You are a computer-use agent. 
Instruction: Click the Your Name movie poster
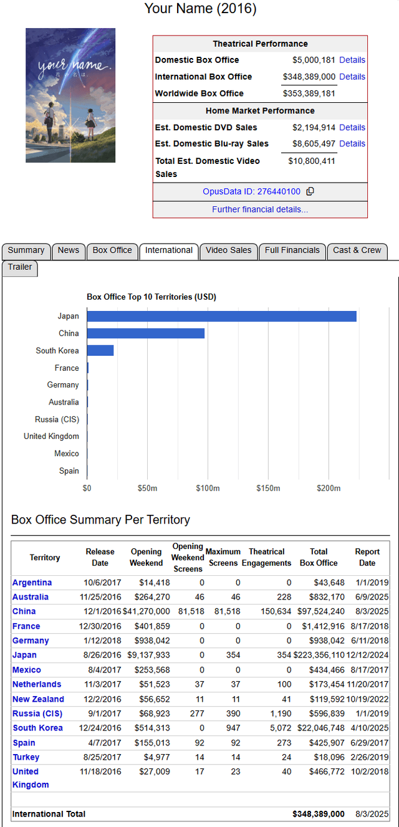(70, 95)
